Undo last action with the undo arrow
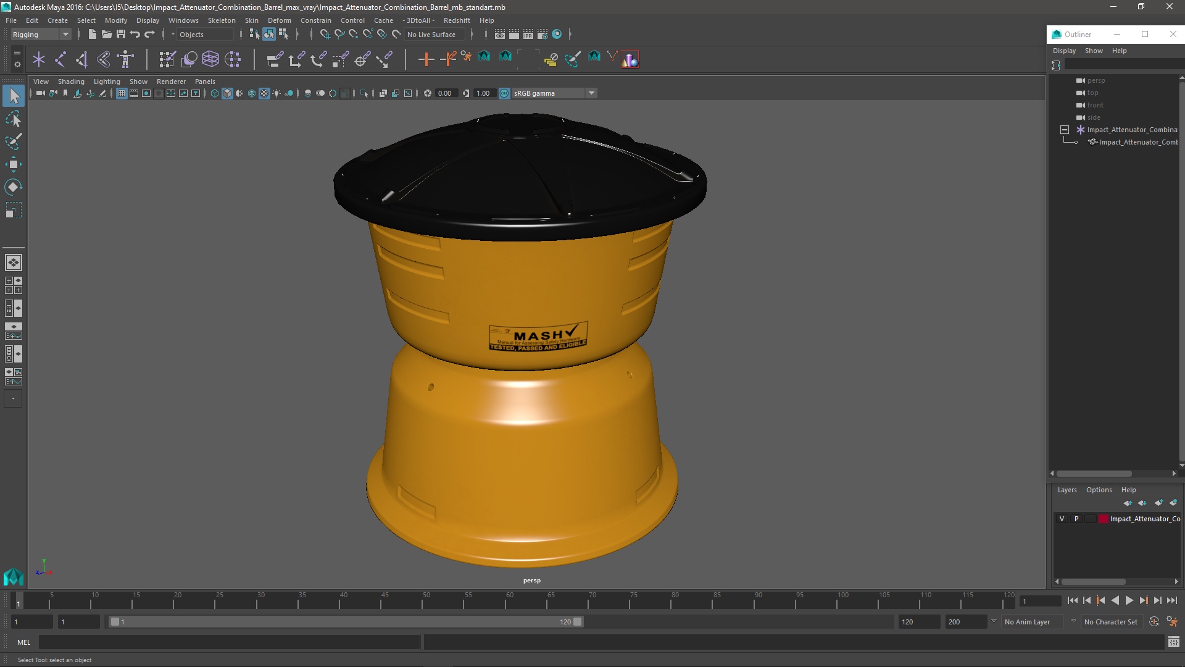Image resolution: width=1185 pixels, height=667 pixels. pyautogui.click(x=135, y=35)
